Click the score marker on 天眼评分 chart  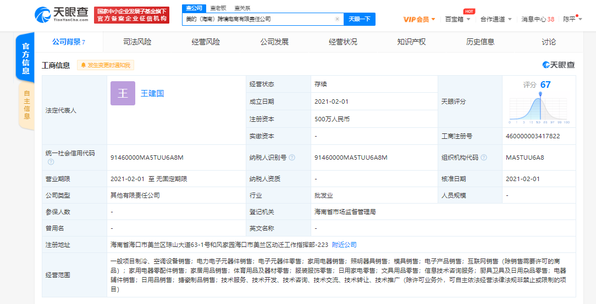point(540,94)
